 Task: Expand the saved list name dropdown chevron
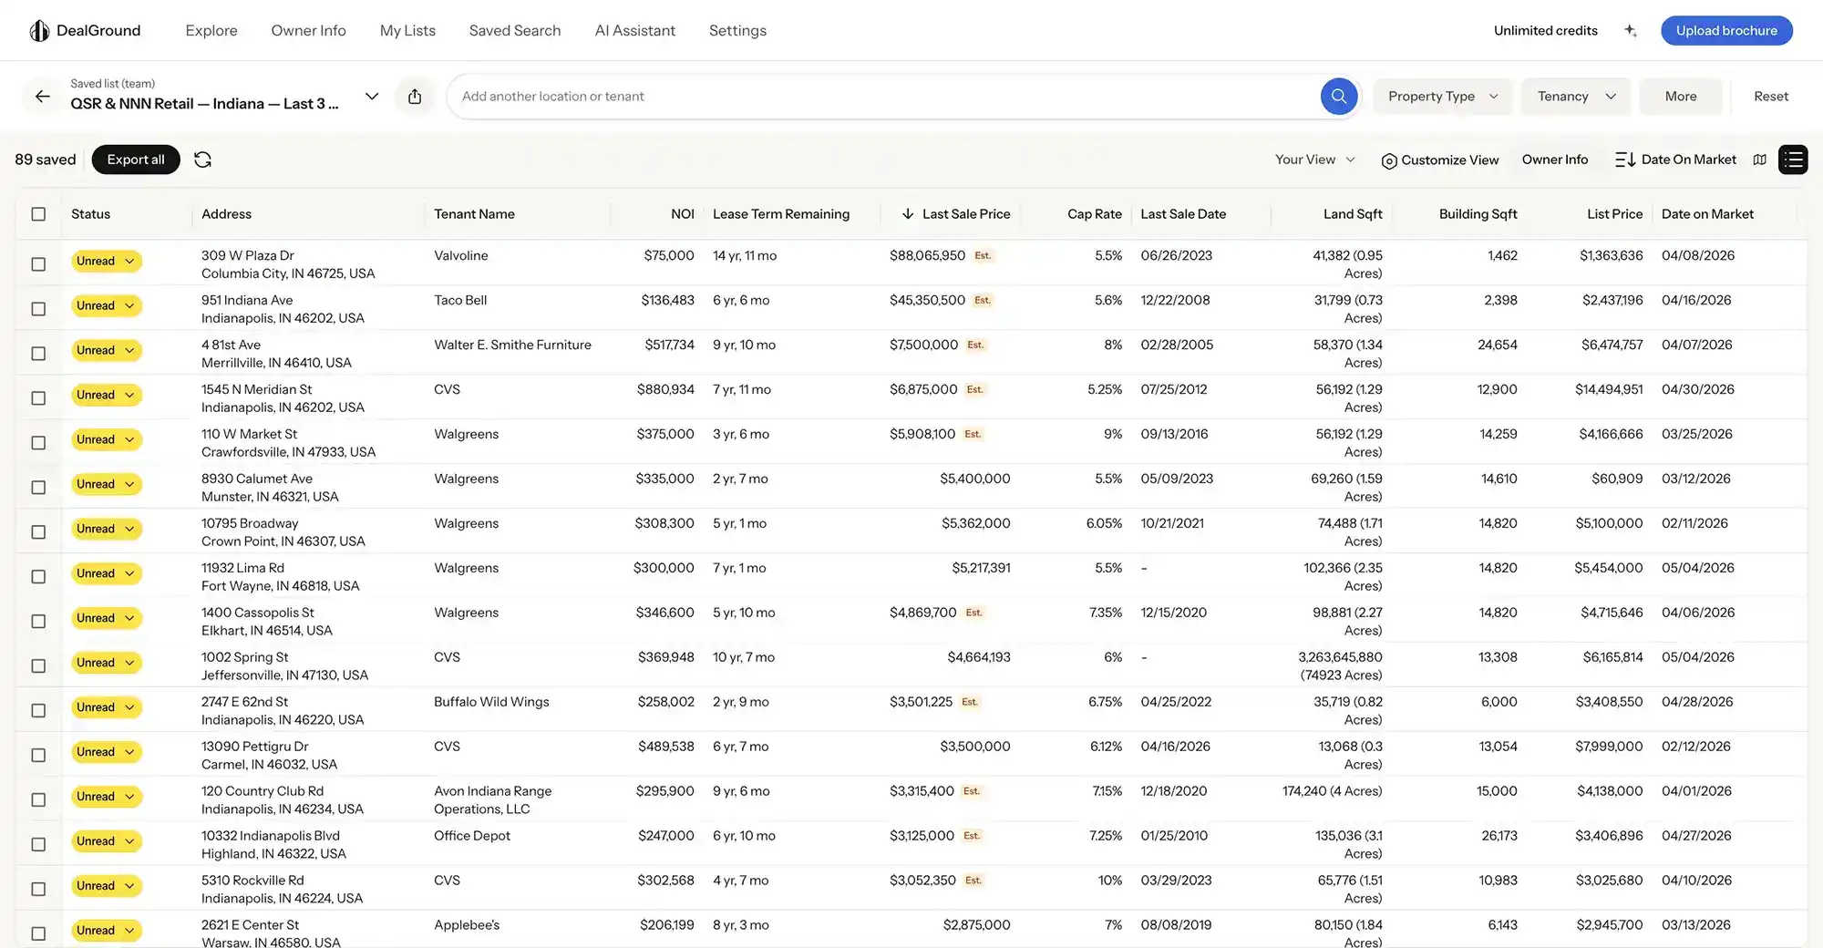click(372, 96)
